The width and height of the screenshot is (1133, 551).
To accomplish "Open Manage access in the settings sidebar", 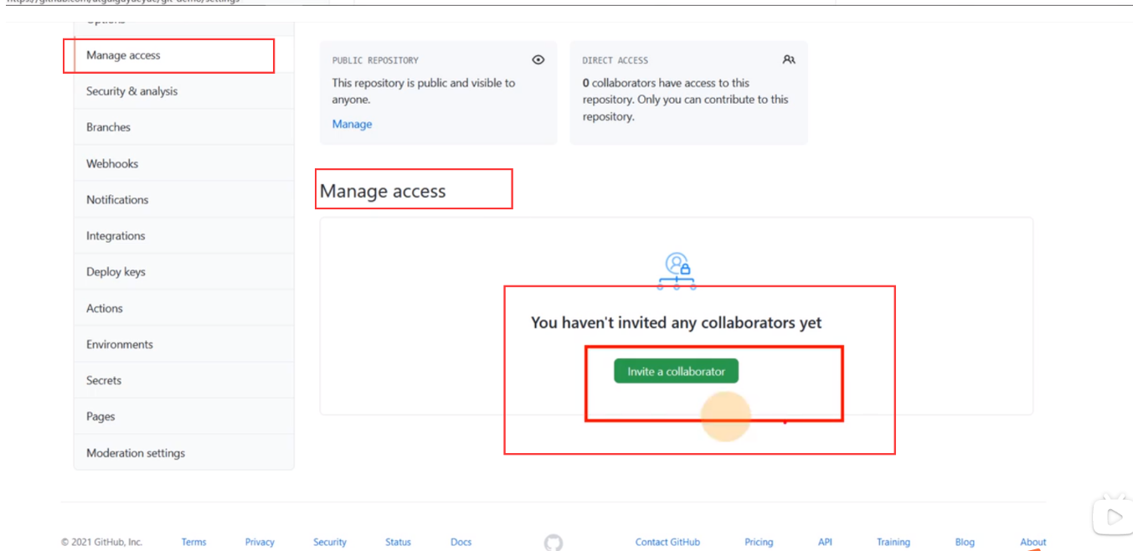I will point(183,55).
